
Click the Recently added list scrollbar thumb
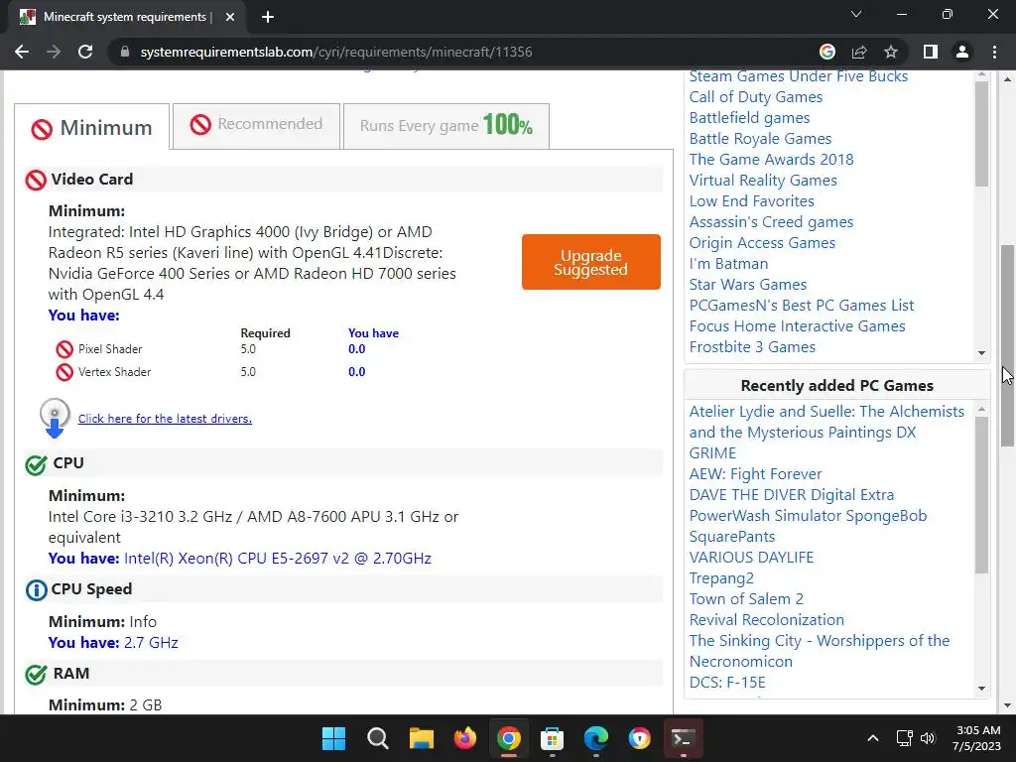click(981, 495)
